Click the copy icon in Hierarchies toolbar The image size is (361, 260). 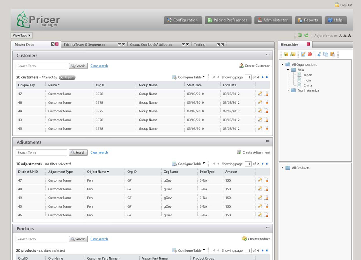[326, 54]
